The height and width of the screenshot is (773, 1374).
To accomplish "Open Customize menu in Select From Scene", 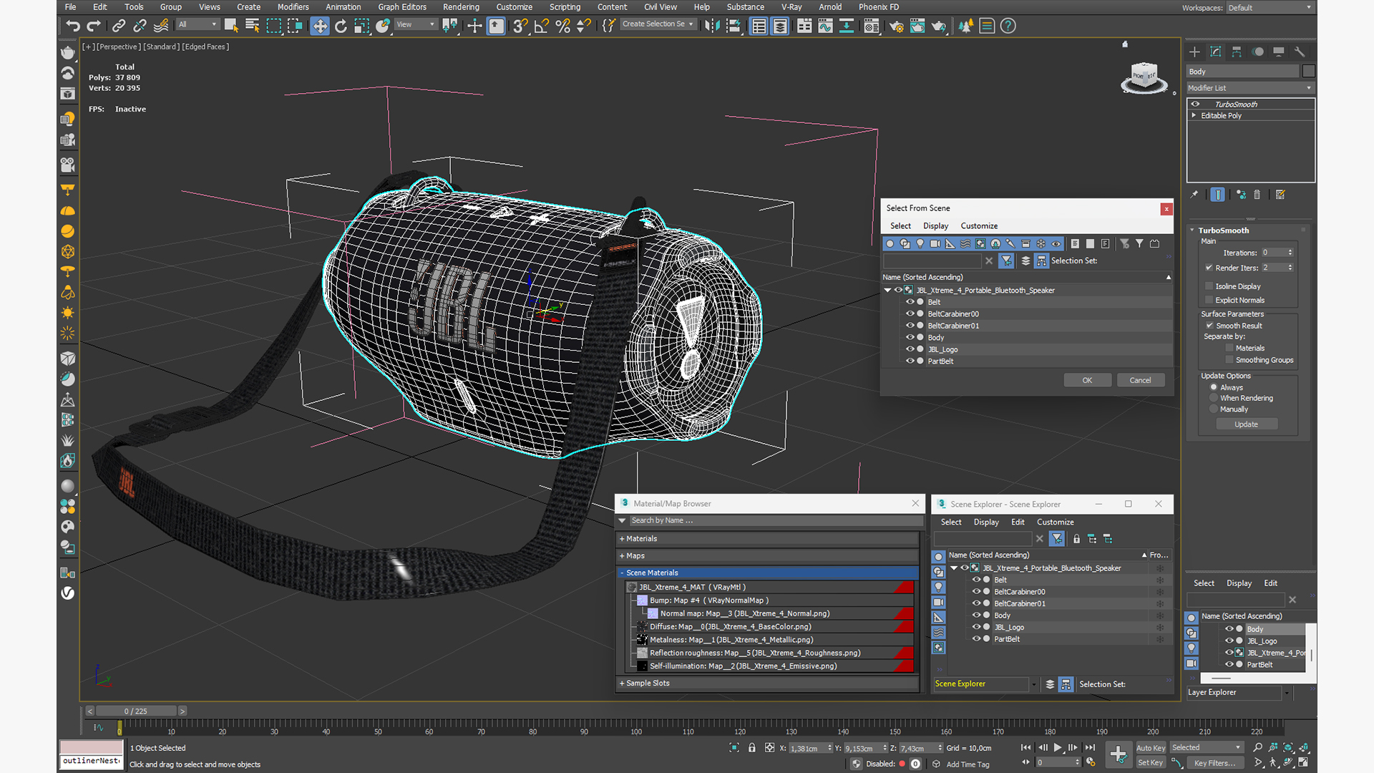I will coord(979,226).
